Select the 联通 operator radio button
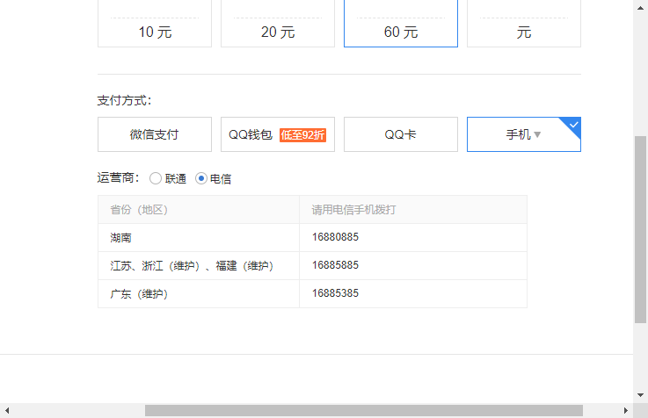The height and width of the screenshot is (418, 648). point(156,178)
